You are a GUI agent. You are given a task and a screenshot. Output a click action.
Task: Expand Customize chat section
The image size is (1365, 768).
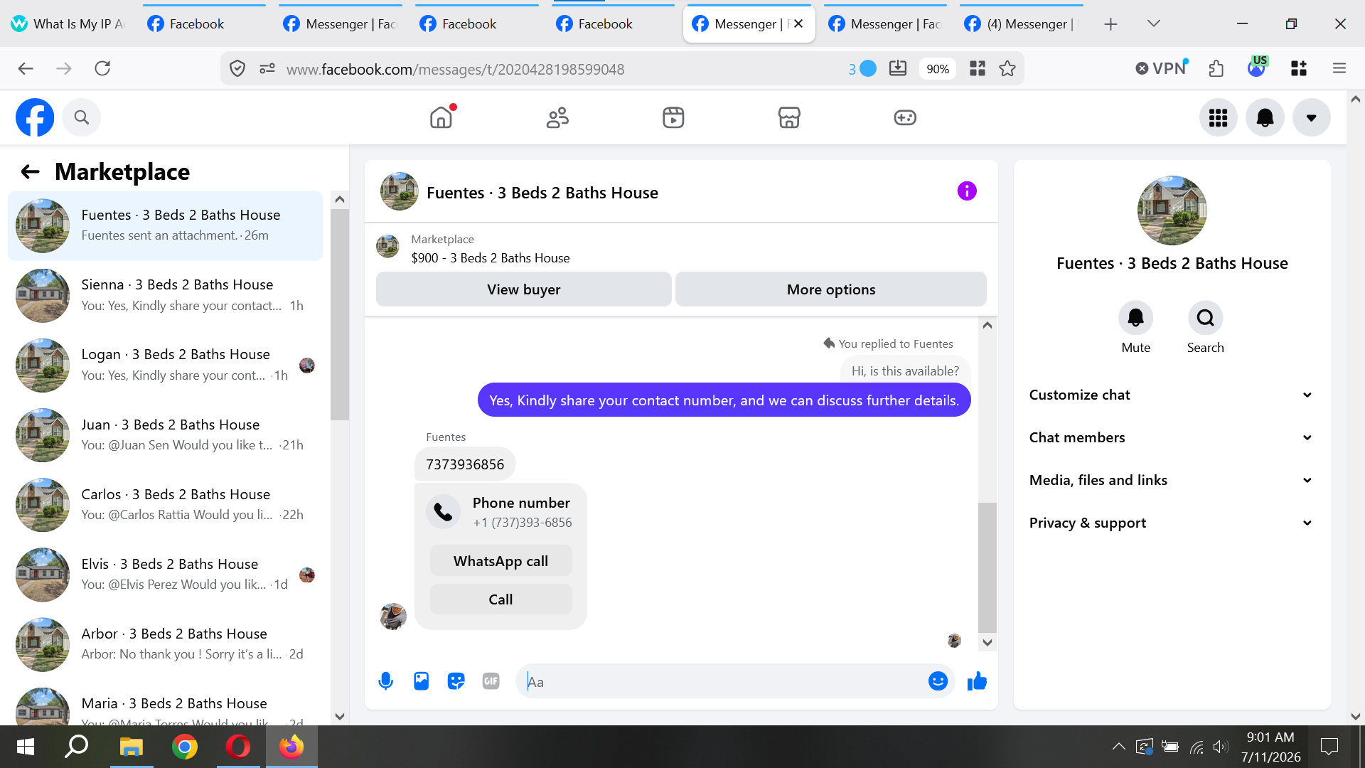click(1172, 395)
